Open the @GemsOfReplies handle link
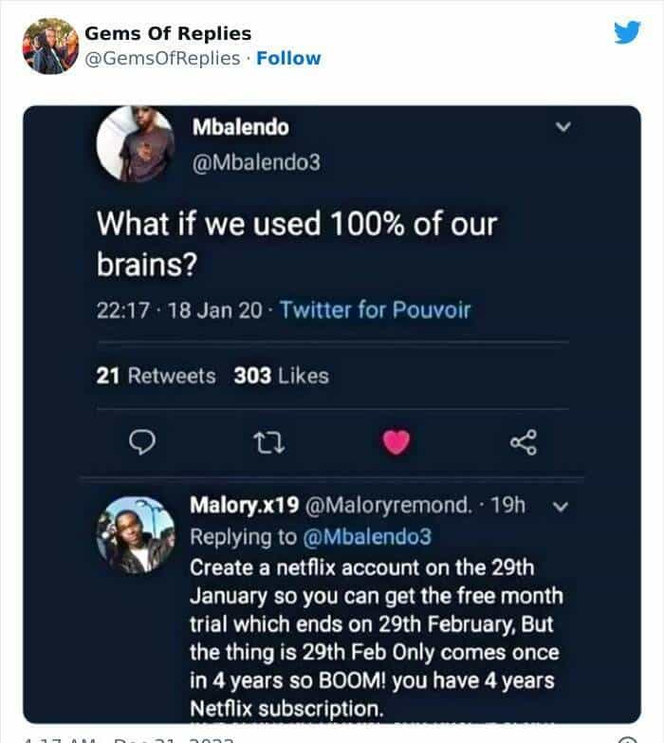This screenshot has width=664, height=743. [162, 58]
